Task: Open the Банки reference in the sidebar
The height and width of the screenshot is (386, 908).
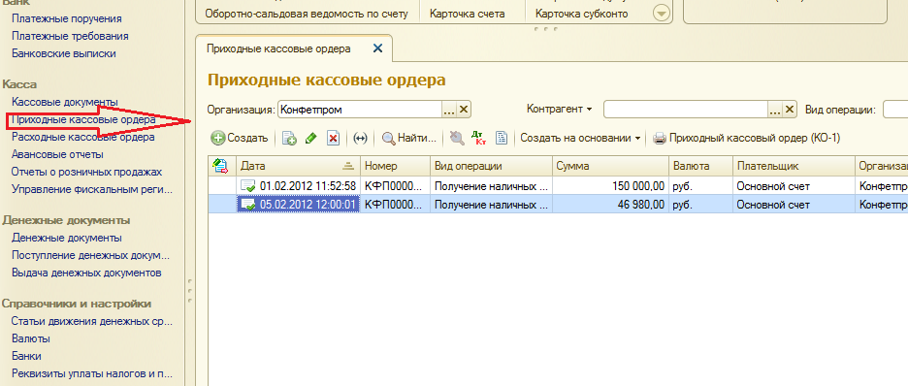Action: (26, 356)
